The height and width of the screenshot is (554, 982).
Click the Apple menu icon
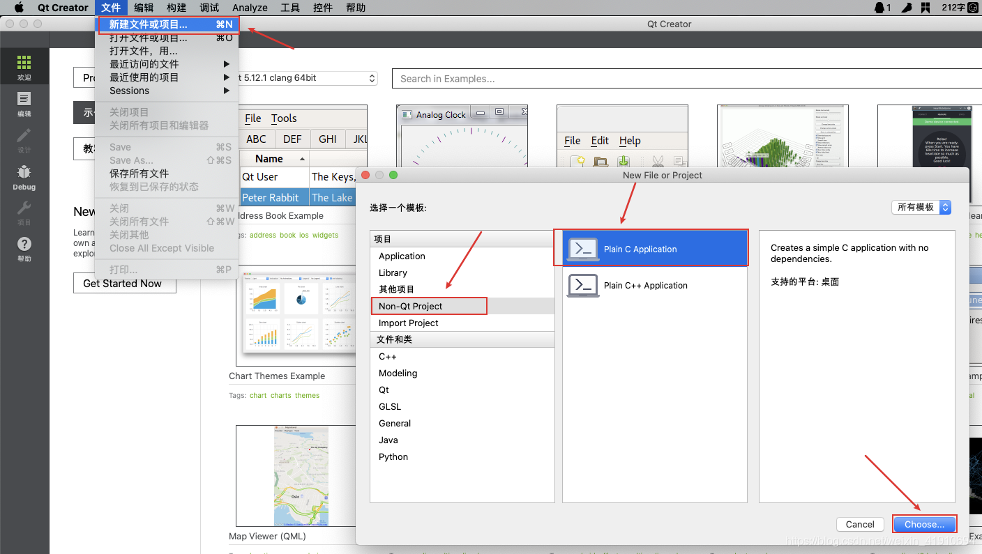pos(19,8)
